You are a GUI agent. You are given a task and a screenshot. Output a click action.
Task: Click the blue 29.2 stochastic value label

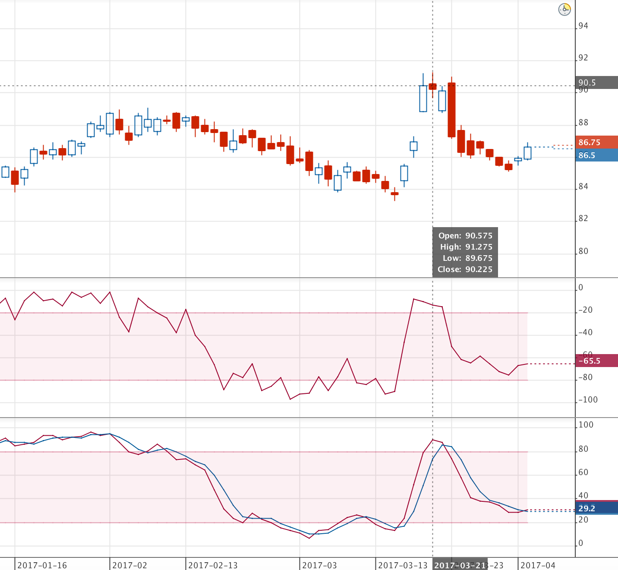point(596,508)
